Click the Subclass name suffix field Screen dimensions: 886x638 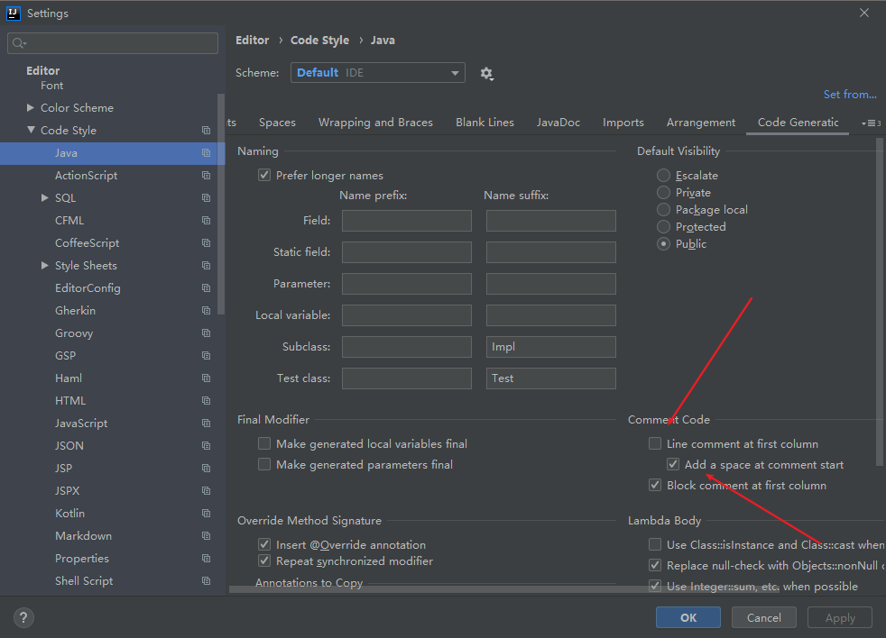click(x=551, y=347)
